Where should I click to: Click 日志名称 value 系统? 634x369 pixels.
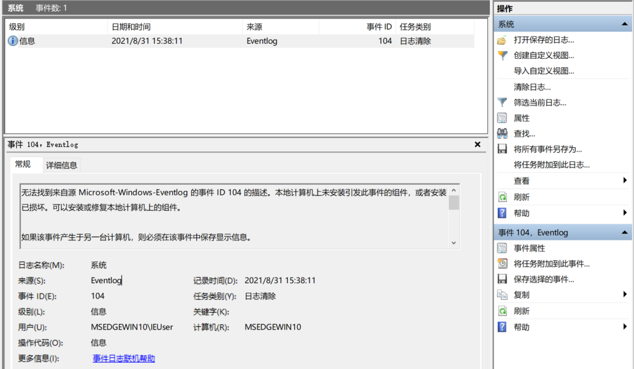click(x=98, y=265)
